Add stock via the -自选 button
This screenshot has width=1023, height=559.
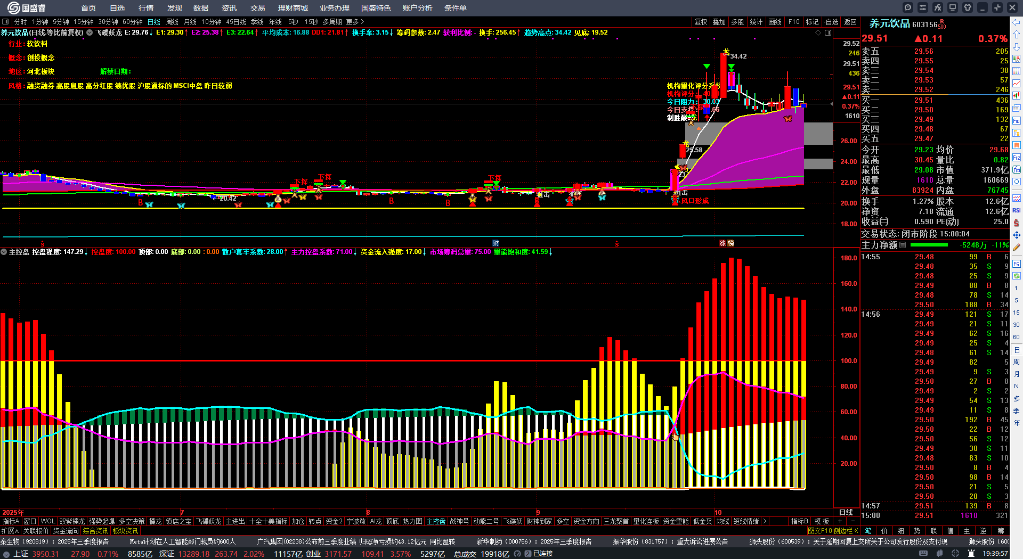click(x=831, y=22)
